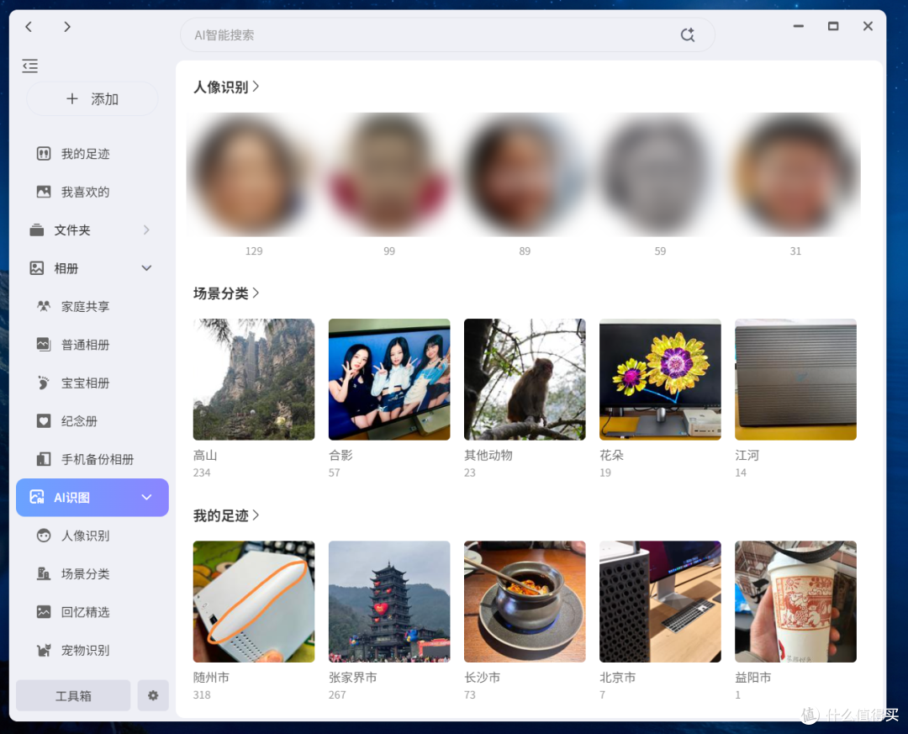Click the 随州市 count 318
Screen dimensions: 908x734
pos(202,694)
